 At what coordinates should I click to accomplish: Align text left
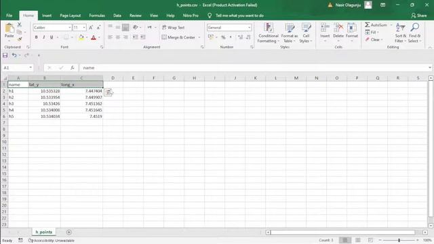[110, 37]
